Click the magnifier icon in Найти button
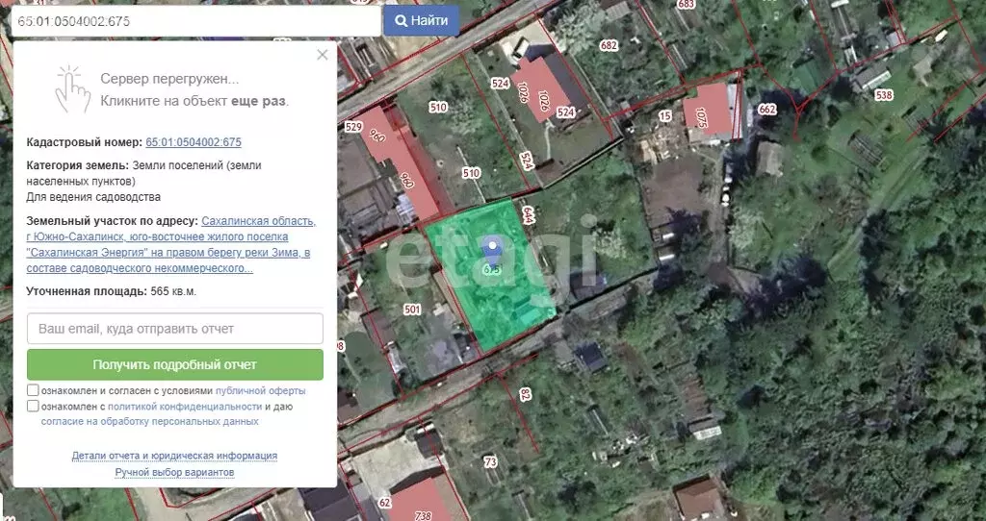 [x=400, y=20]
